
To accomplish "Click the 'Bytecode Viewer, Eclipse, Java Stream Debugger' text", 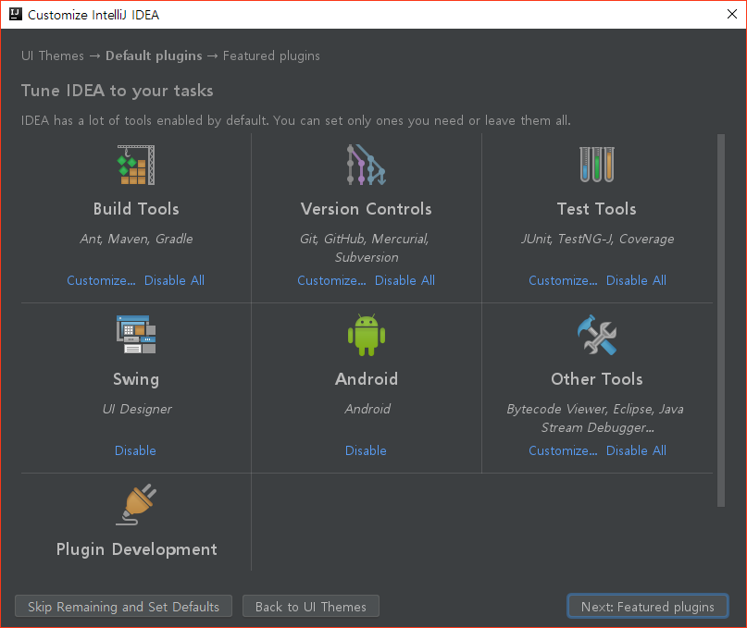I will tap(595, 418).
